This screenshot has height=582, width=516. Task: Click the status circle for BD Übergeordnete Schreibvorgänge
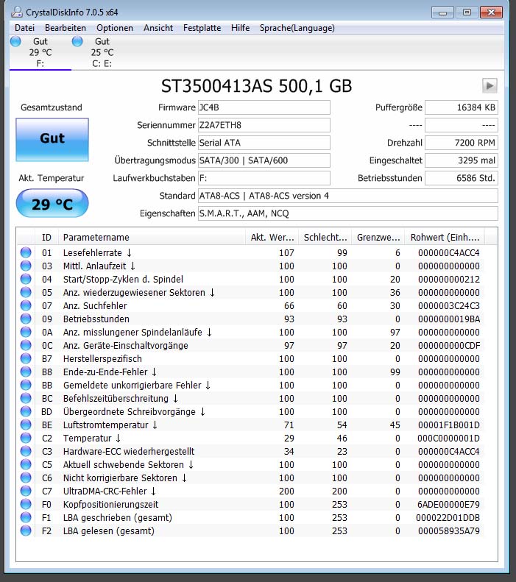pyautogui.click(x=26, y=411)
